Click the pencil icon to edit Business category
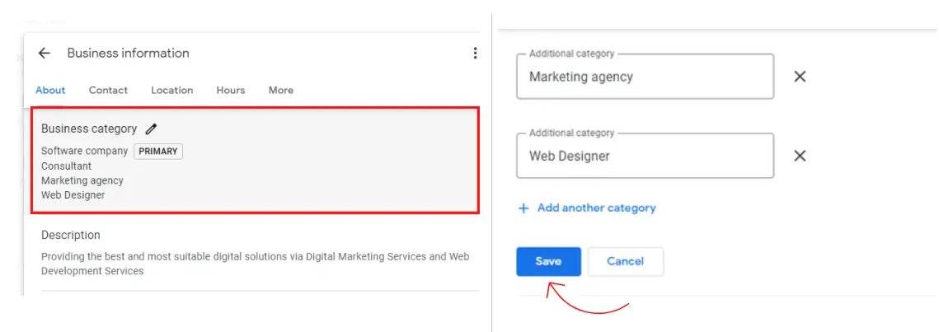 [x=151, y=129]
